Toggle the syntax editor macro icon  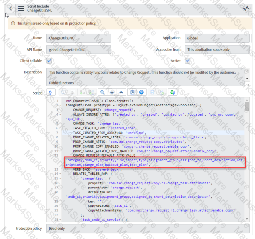coord(51,92)
